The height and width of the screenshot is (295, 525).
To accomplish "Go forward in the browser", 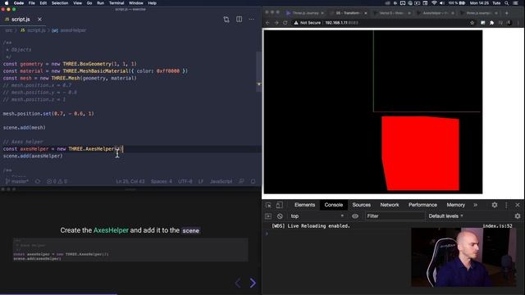I will pyautogui.click(x=276, y=23).
